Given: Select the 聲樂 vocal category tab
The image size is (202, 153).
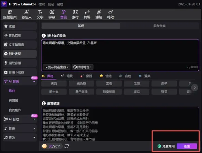Looking at the screenshot, I should coord(145,76).
